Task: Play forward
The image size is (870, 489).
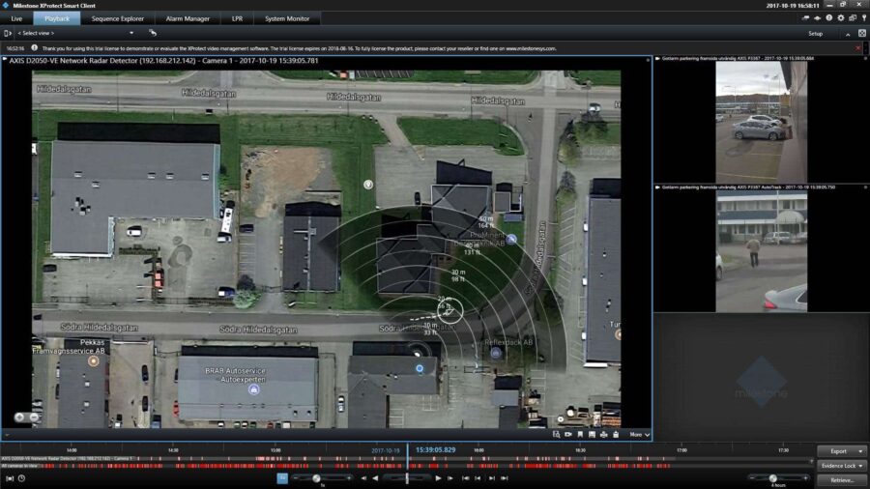Action: [438, 478]
